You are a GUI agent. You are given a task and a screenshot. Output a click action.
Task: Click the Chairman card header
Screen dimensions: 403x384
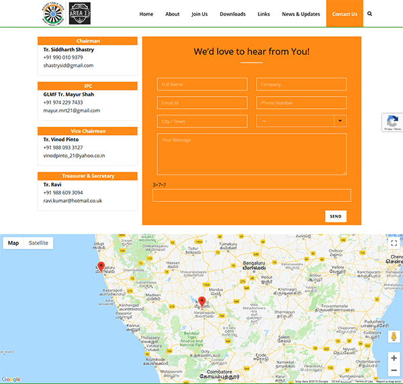pos(87,41)
